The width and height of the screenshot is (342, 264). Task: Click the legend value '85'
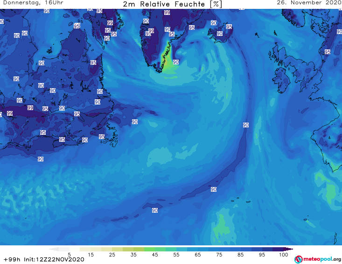pos(240,254)
